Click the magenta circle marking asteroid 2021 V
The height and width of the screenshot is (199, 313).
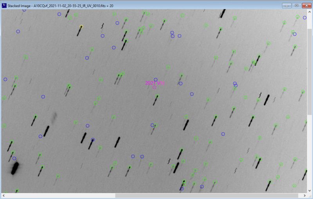tap(155, 87)
